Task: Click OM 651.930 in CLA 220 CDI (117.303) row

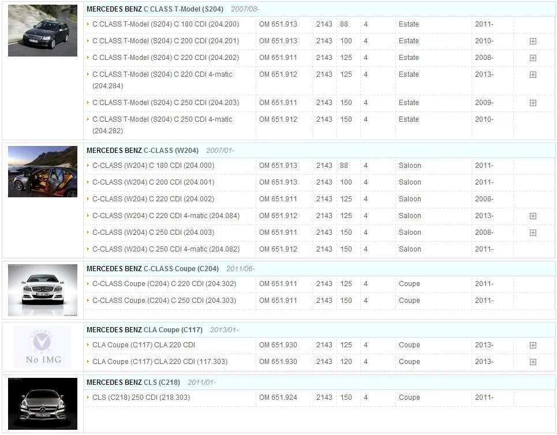Action: coord(278,362)
